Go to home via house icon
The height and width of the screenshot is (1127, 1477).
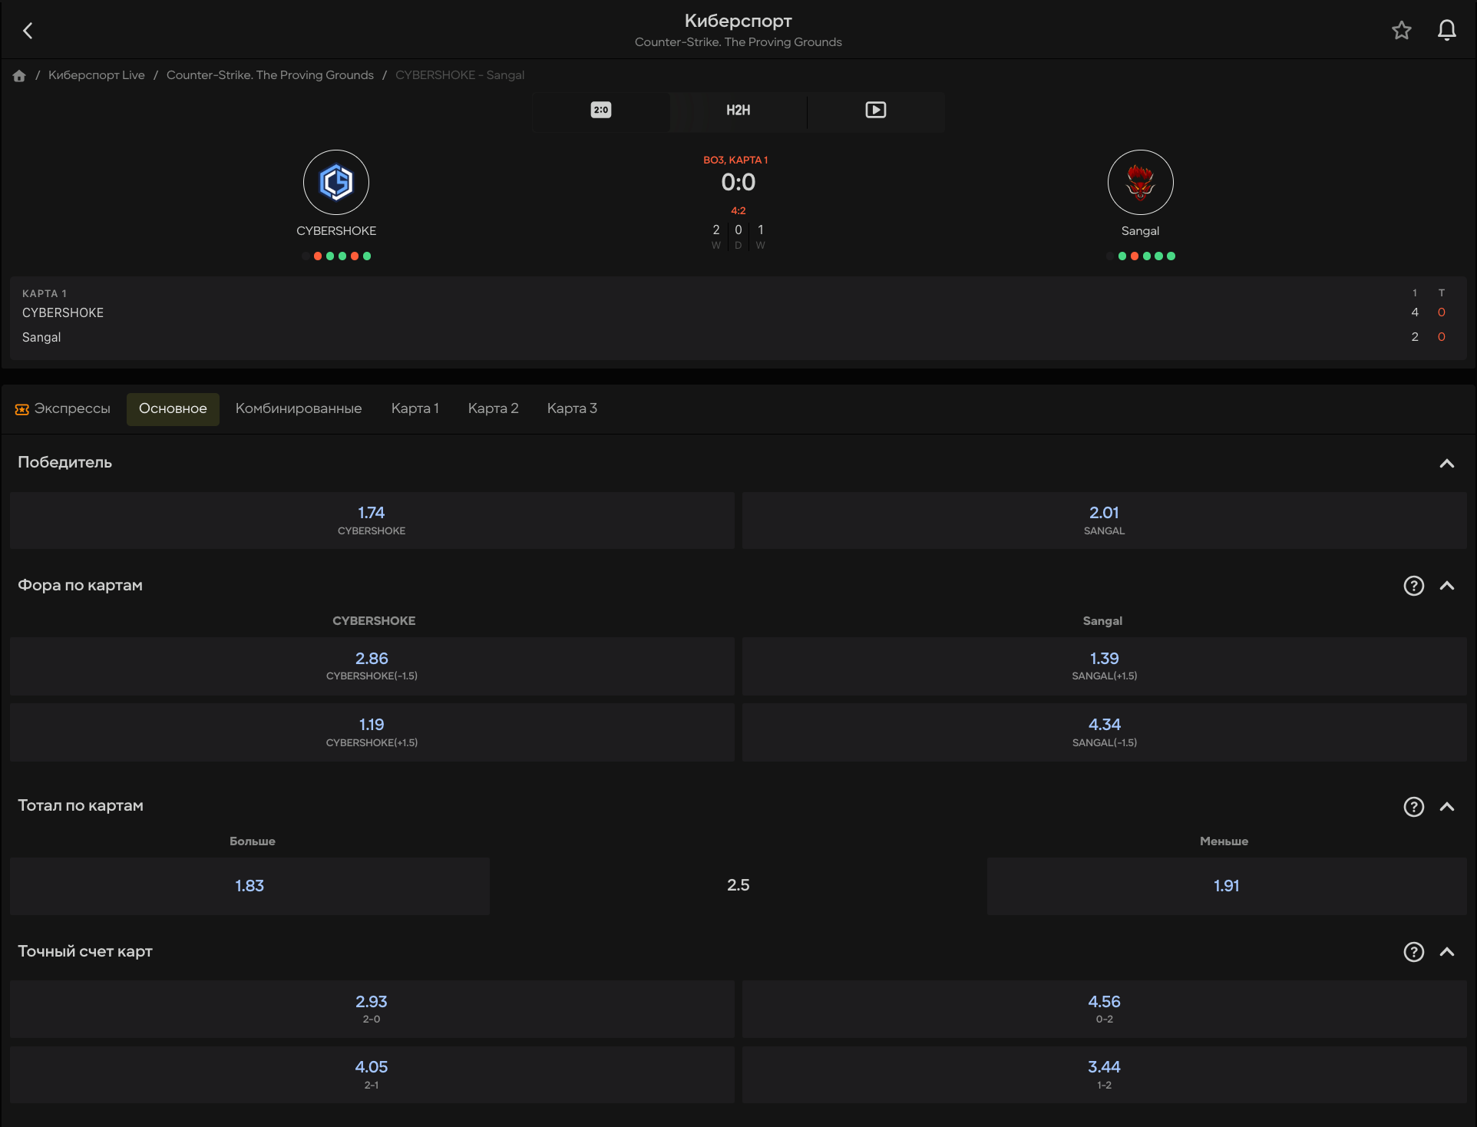tap(19, 75)
